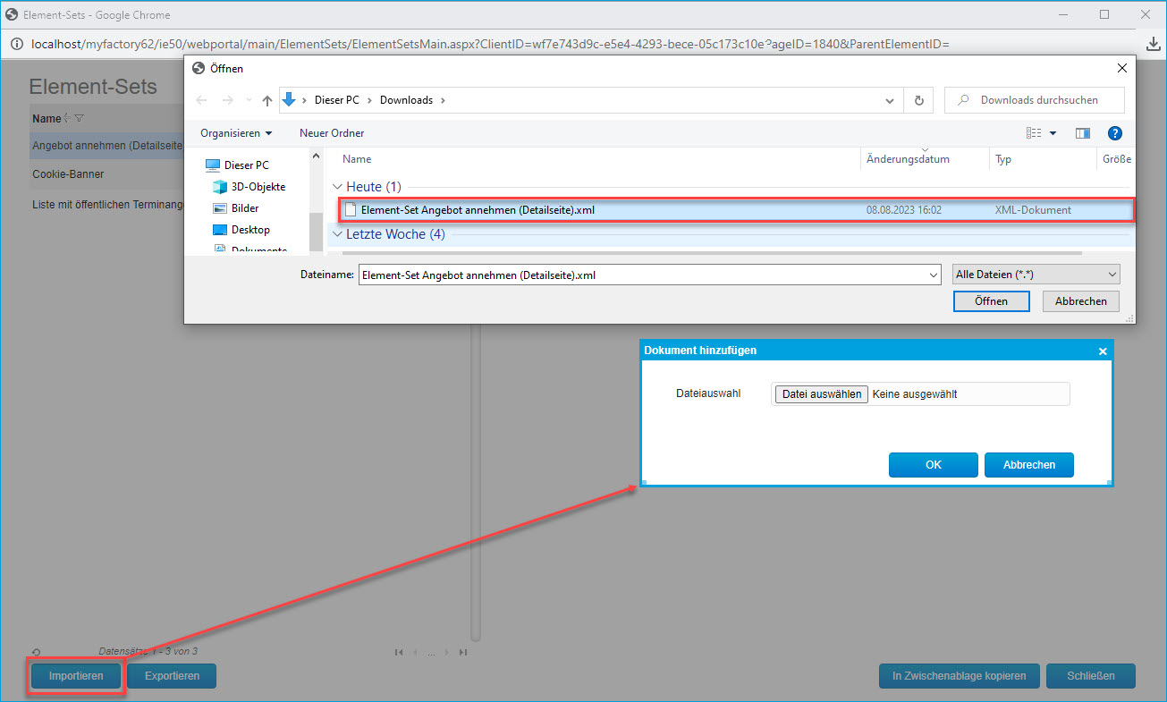
Task: Collapse the Heute file group
Action: (x=338, y=187)
